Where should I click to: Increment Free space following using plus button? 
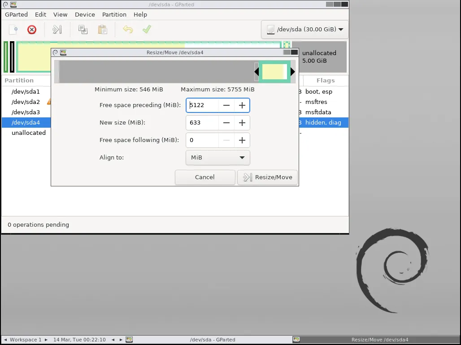click(242, 140)
